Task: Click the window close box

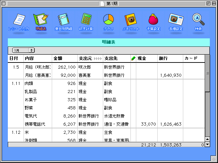Action: pos(3,4)
